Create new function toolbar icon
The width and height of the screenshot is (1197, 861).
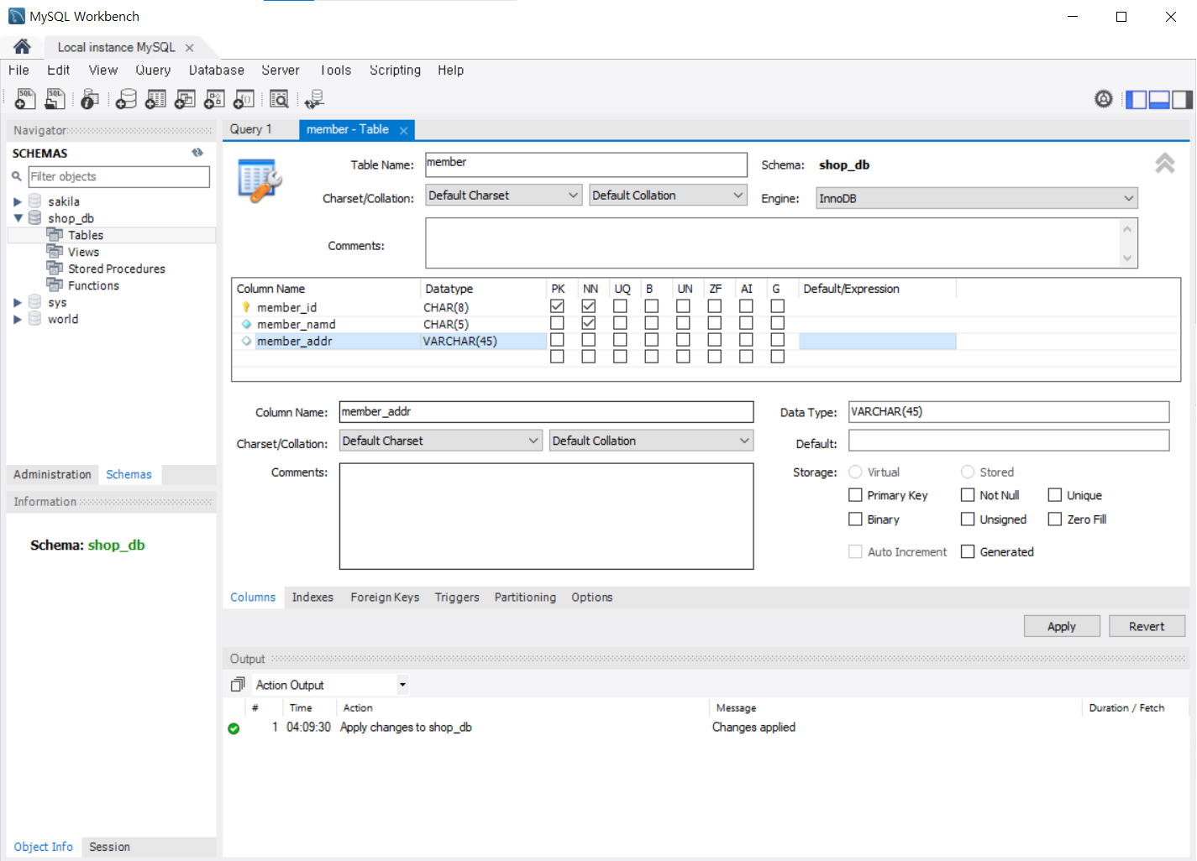tap(244, 99)
